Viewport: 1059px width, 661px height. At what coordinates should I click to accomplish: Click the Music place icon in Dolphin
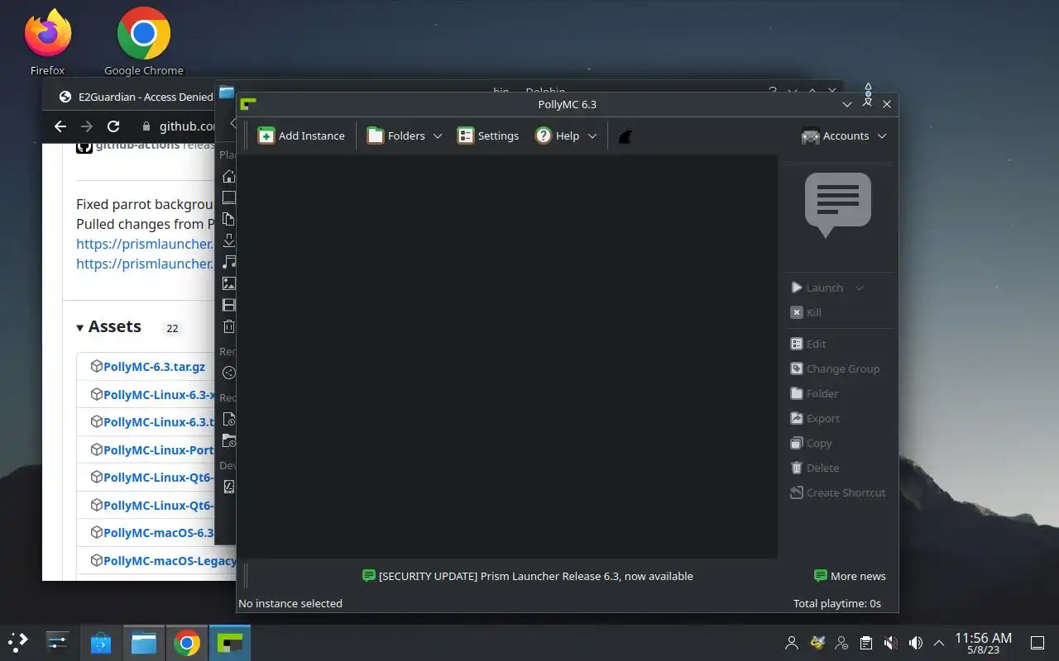229,262
